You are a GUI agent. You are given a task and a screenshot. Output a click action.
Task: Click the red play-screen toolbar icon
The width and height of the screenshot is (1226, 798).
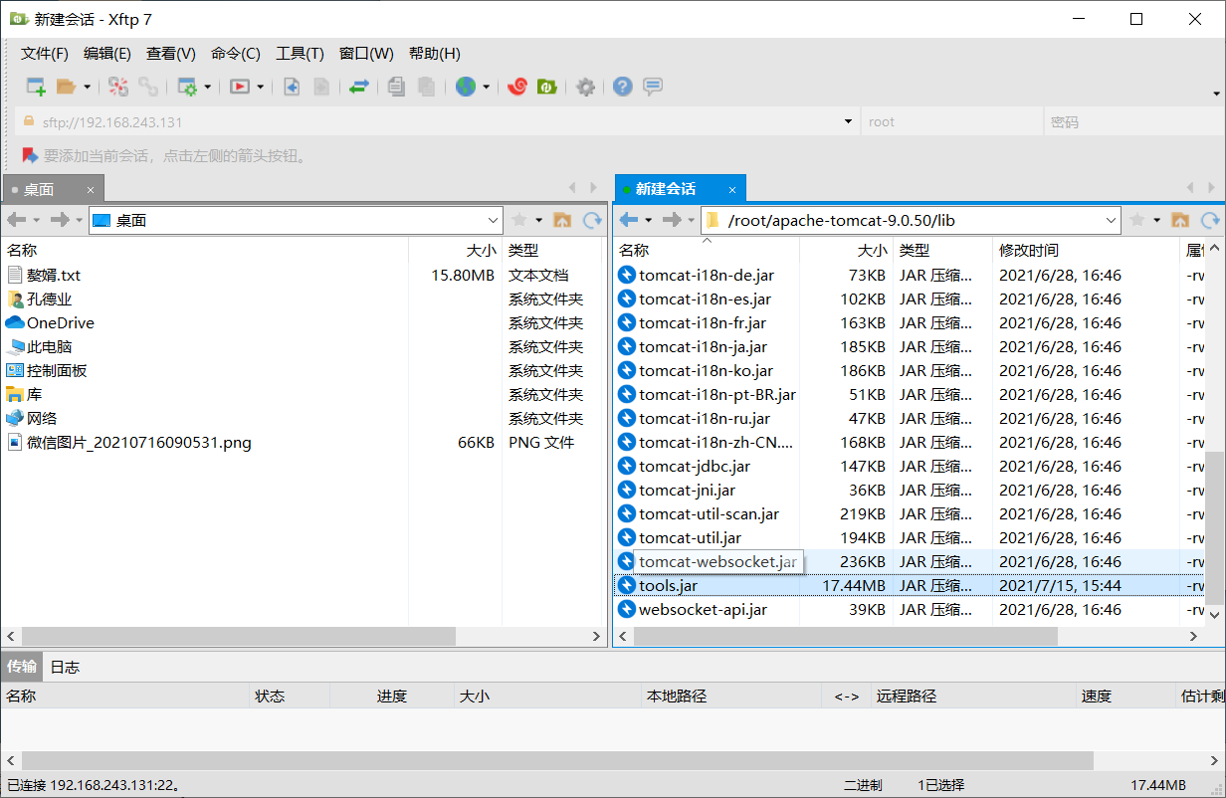point(240,87)
